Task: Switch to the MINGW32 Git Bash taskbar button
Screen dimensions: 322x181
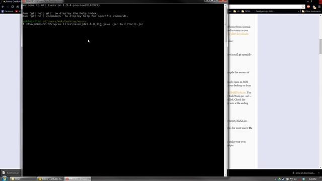Action: tap(77, 179)
